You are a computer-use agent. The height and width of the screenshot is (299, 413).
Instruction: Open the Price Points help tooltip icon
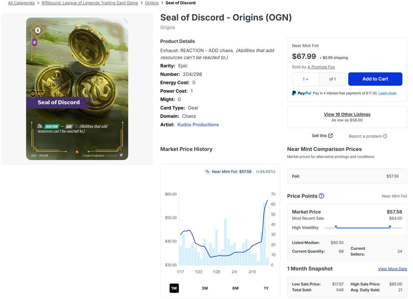pyautogui.click(x=321, y=196)
